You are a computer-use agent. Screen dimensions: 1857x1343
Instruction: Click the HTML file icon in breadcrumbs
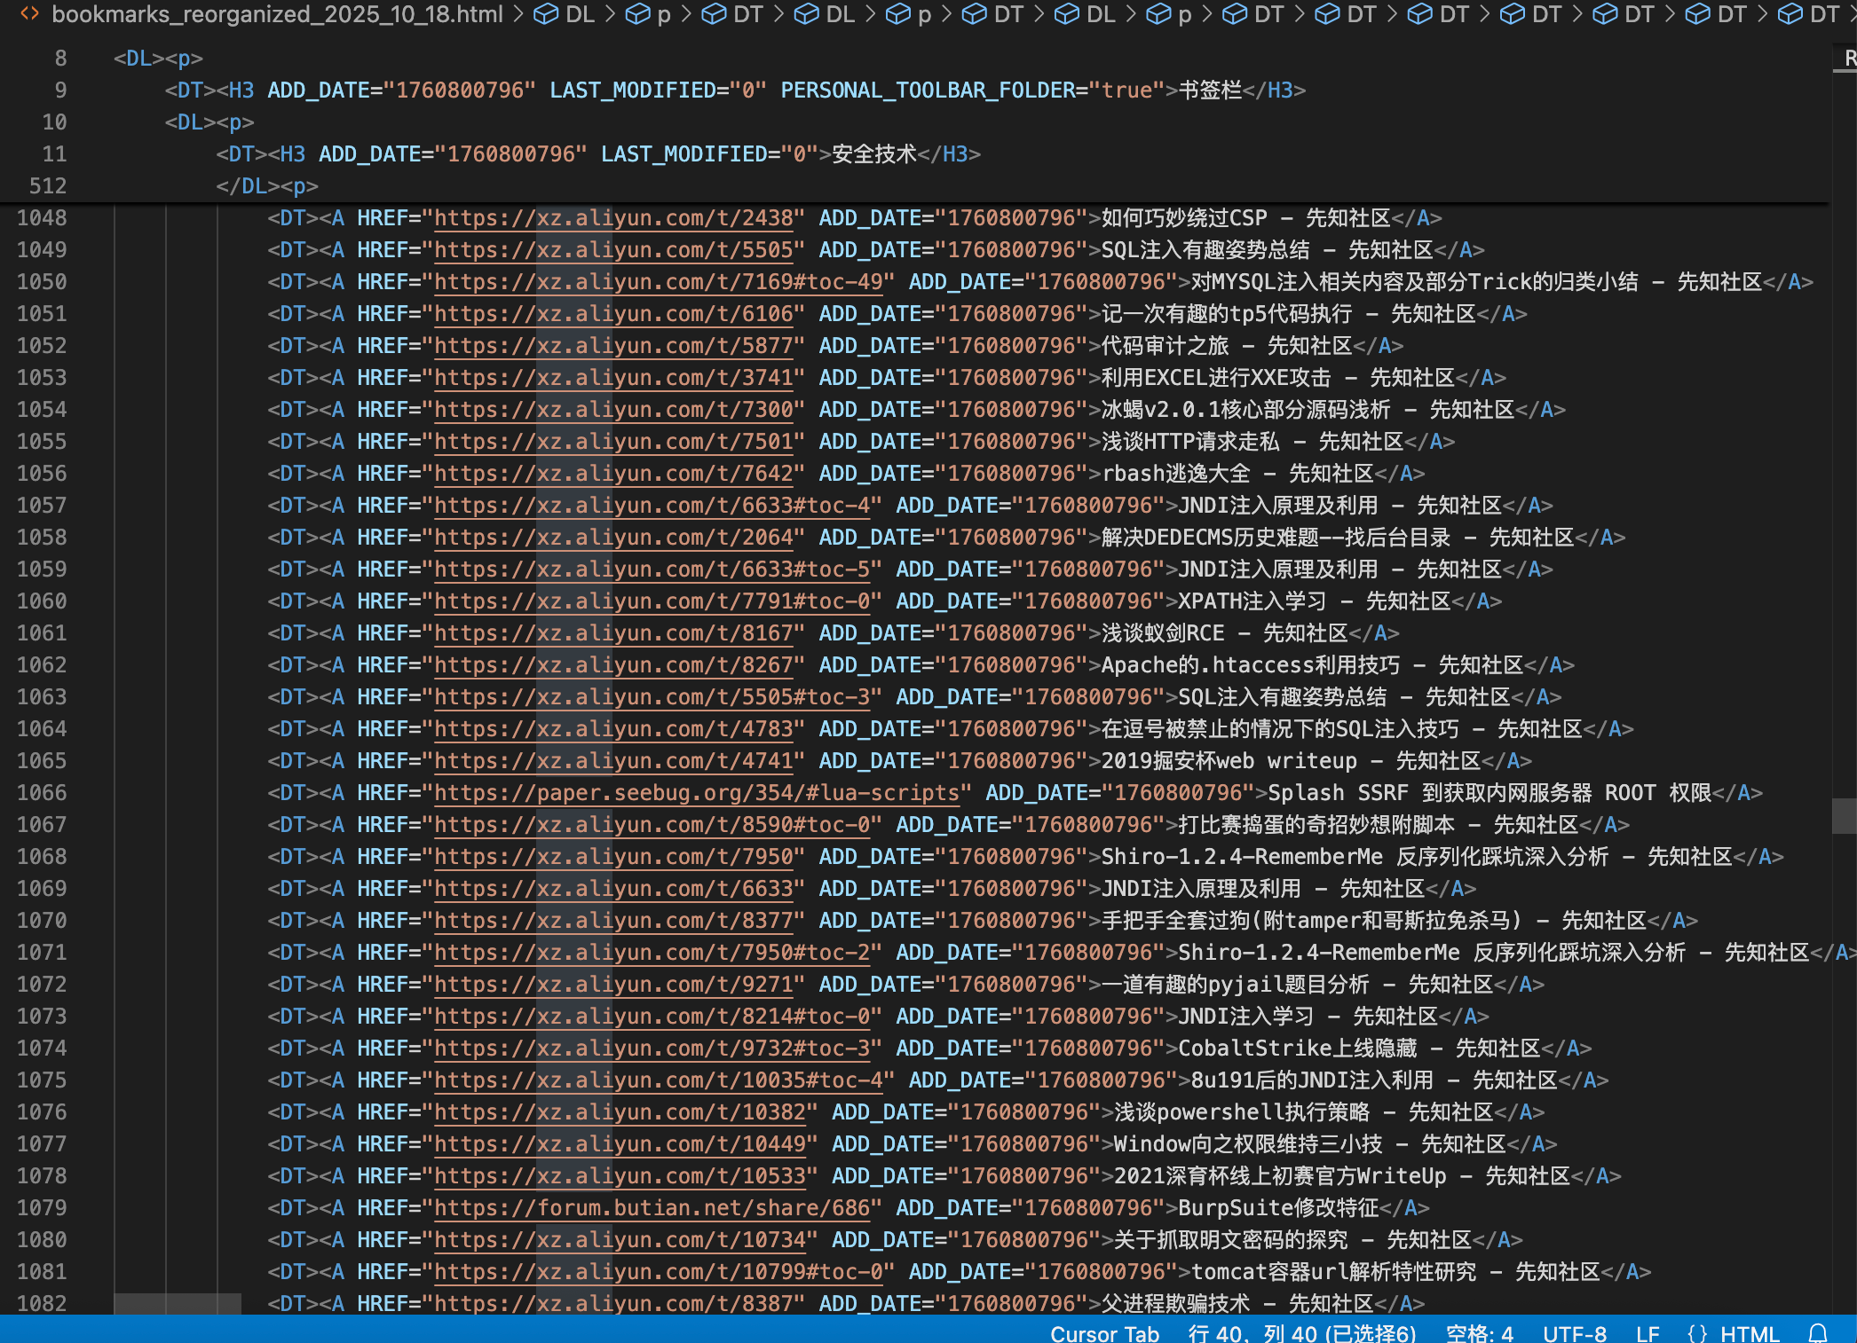29,13
